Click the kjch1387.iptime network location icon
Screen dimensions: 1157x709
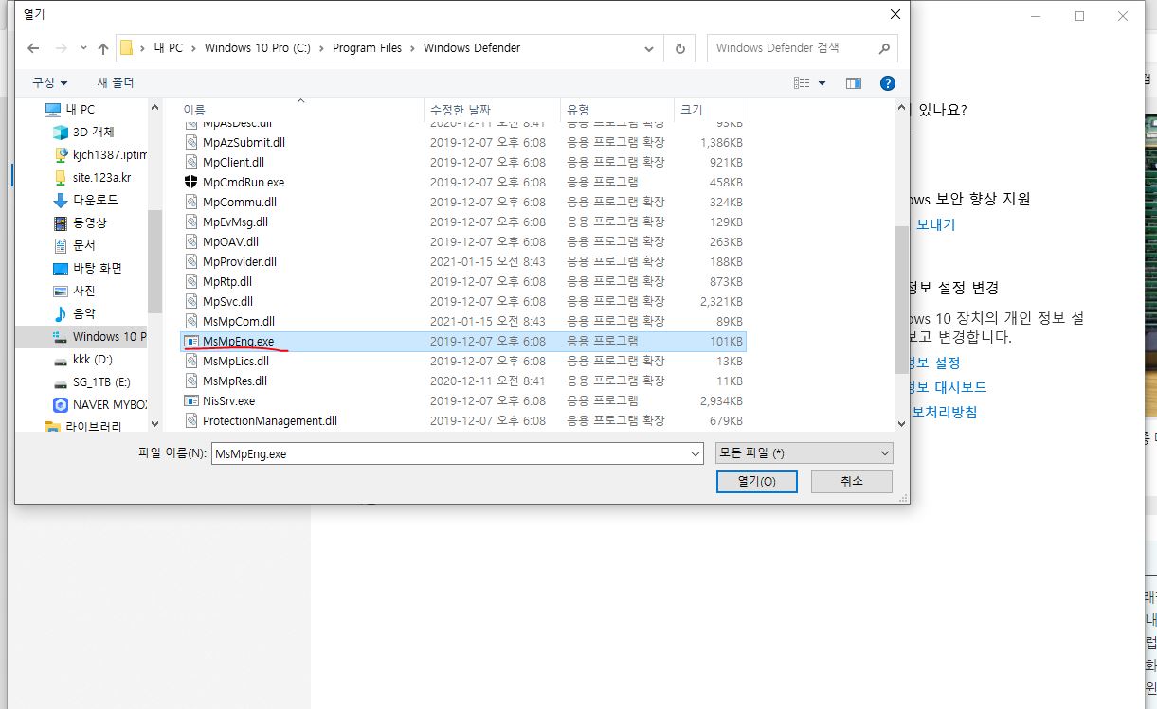60,154
